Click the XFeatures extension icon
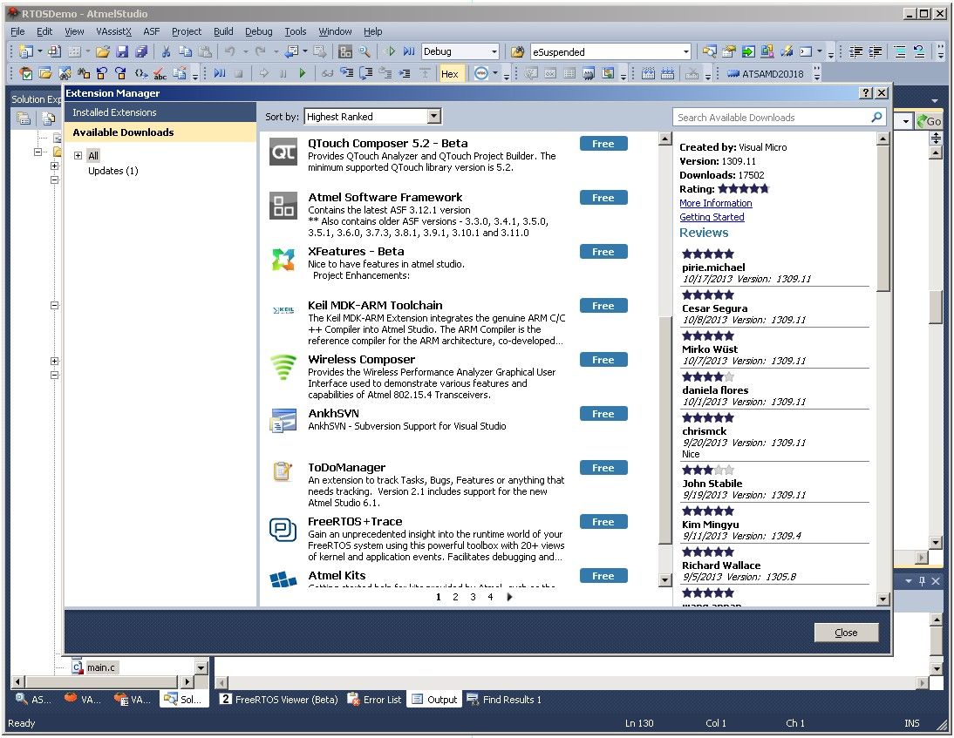This screenshot has height=738, width=954. click(x=283, y=260)
